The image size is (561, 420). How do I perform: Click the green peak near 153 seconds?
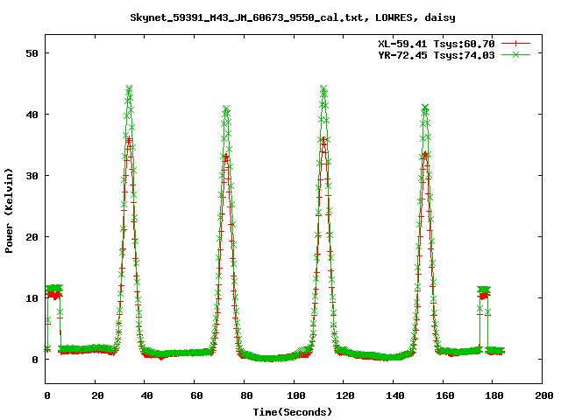tap(424, 108)
